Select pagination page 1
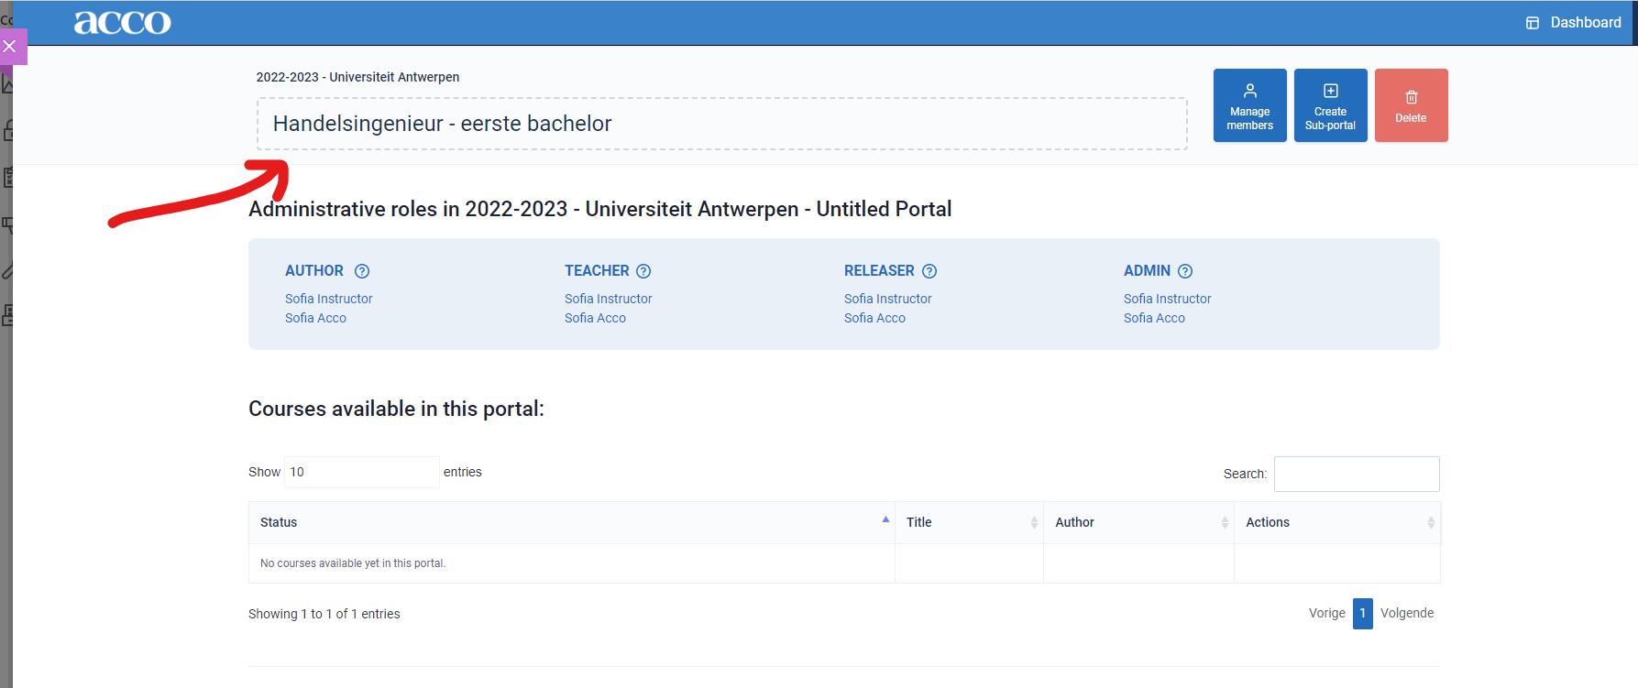This screenshot has height=688, width=1638. click(x=1363, y=613)
